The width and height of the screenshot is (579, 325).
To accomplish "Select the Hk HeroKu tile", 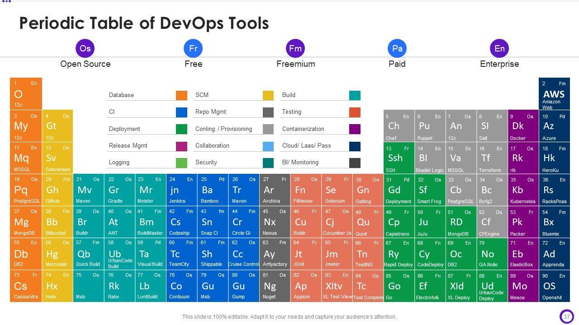I will (554, 158).
